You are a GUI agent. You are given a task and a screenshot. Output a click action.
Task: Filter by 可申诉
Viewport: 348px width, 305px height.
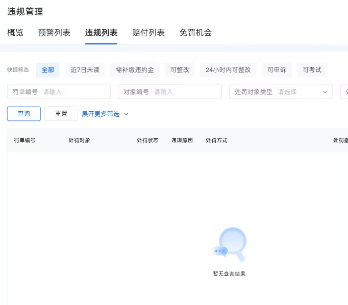tap(277, 70)
